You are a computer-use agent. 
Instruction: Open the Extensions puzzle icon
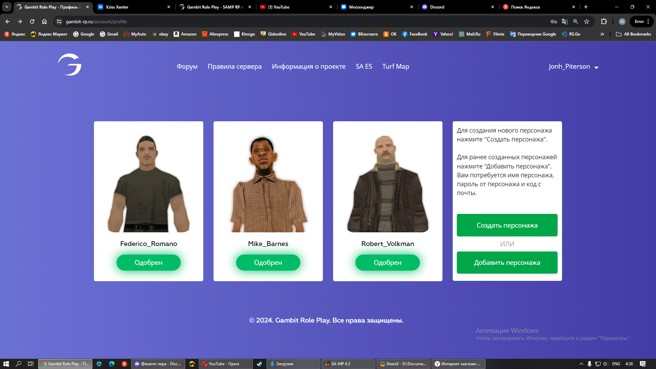click(604, 22)
